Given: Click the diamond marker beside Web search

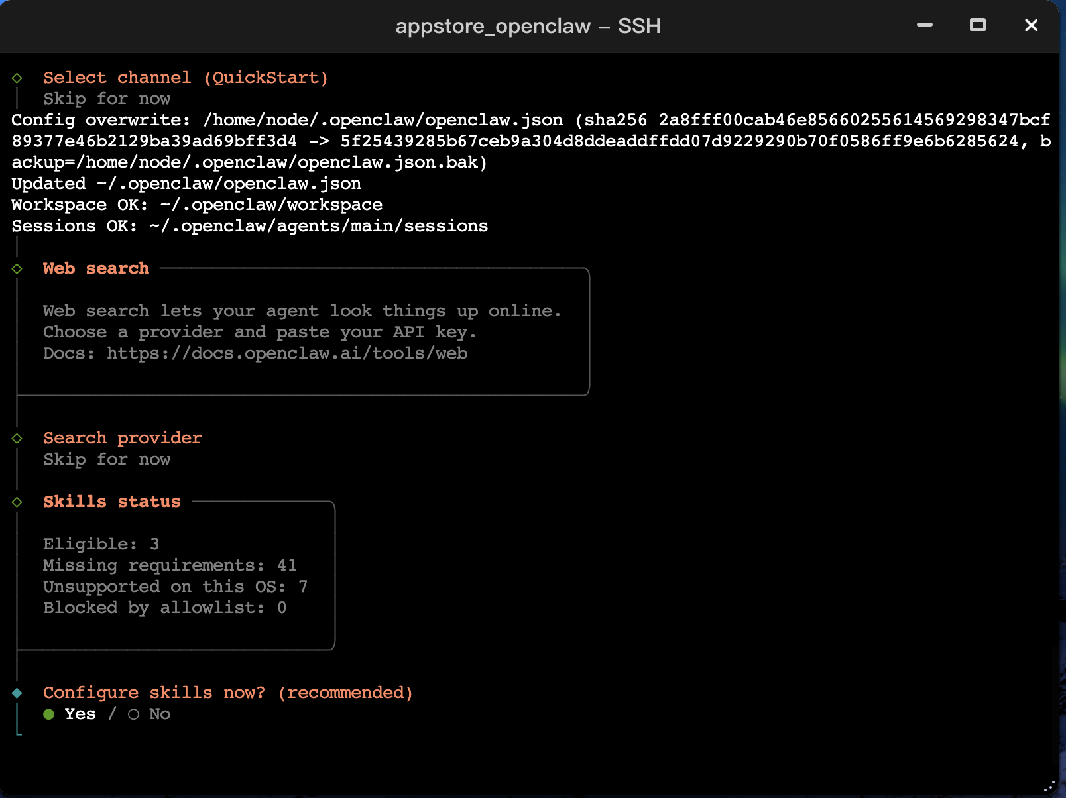Looking at the screenshot, I should click(x=17, y=268).
